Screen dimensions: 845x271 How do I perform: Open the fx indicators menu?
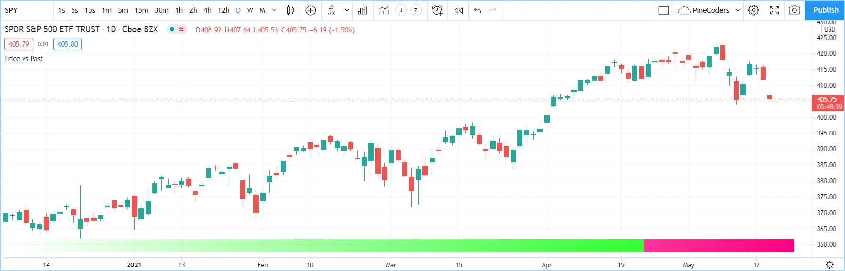click(x=332, y=10)
